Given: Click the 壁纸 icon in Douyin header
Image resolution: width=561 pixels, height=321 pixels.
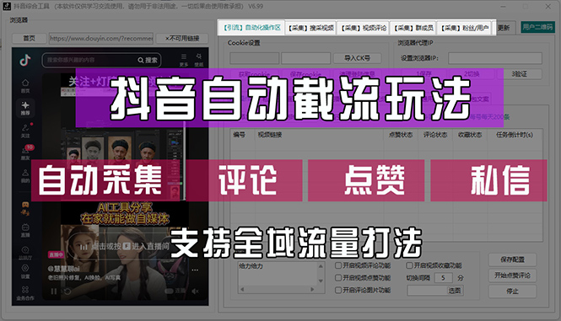Looking at the screenshot, I should (x=198, y=56).
